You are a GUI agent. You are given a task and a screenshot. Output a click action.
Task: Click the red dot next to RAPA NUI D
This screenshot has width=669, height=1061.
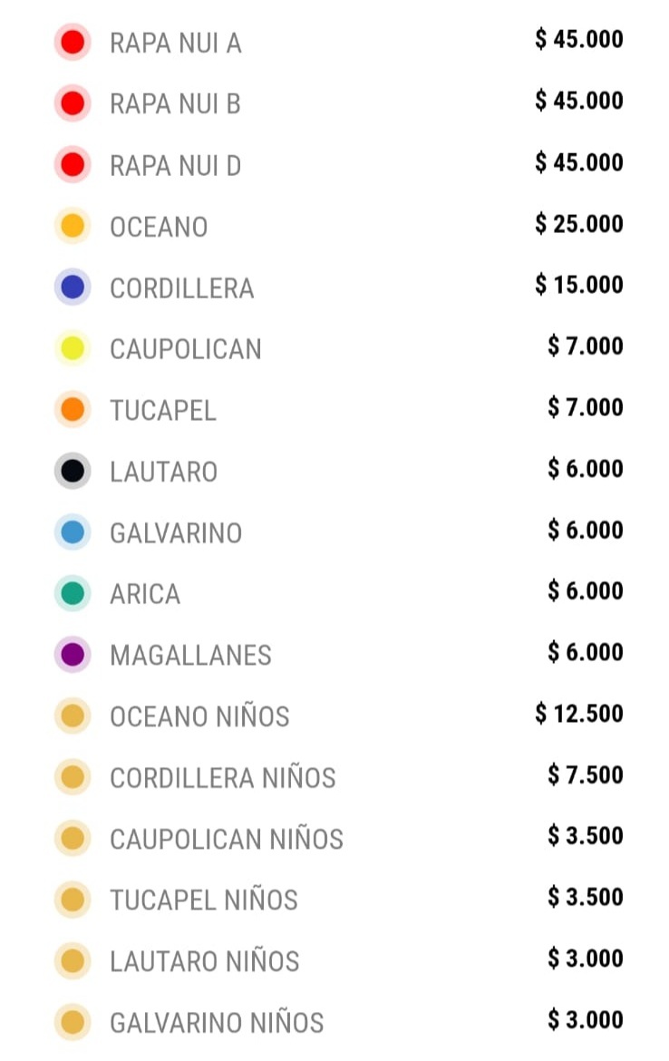tap(73, 164)
